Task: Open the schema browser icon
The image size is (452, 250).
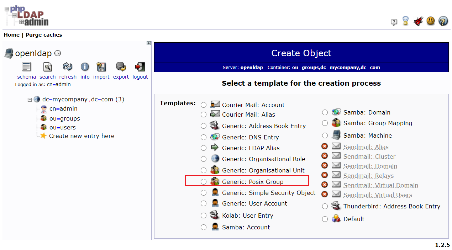Action: (26, 68)
